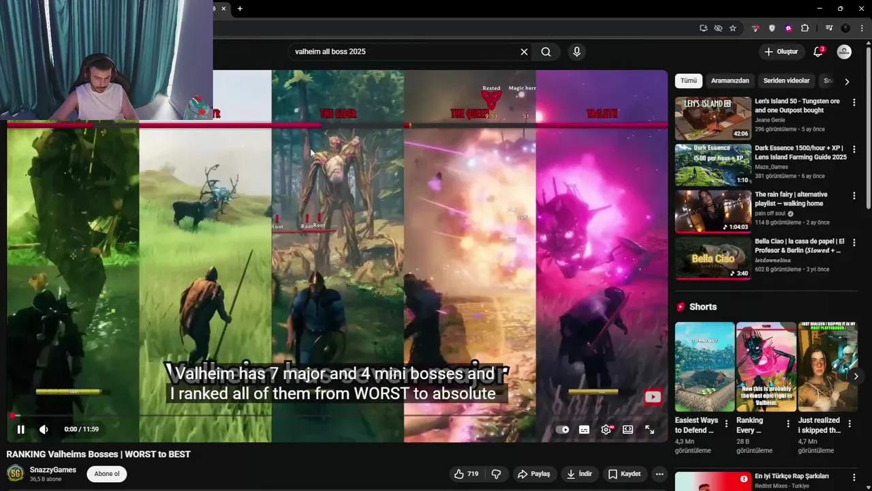Clear the search box text
Image resolution: width=872 pixels, height=491 pixels.
point(524,52)
